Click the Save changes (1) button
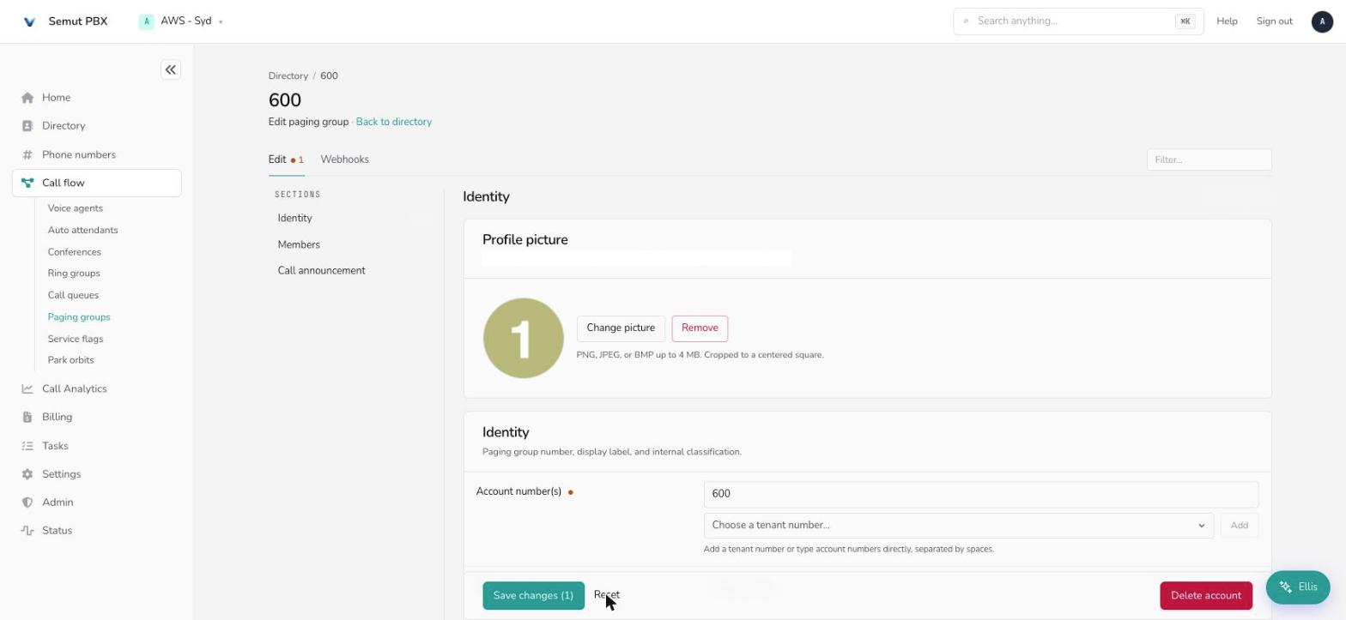 533,596
